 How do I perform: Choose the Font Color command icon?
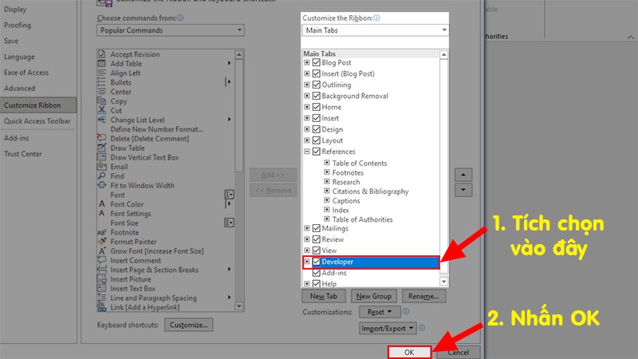(101, 204)
